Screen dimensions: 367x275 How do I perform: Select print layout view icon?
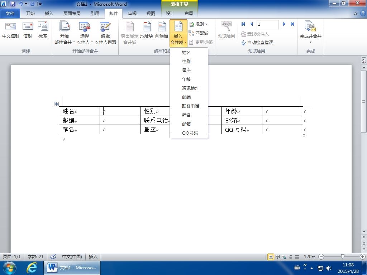pos(271,257)
